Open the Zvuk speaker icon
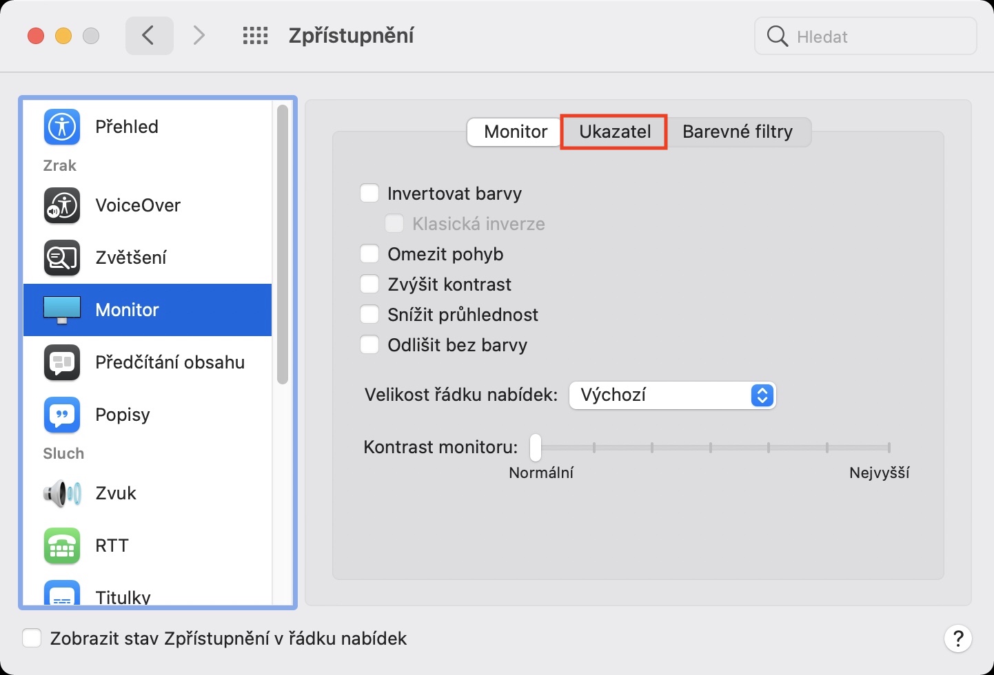Viewport: 994px width, 675px height. pos(62,493)
